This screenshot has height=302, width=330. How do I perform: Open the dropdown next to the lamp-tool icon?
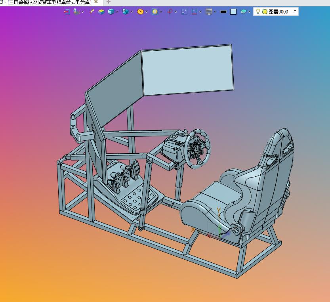tap(82, 12)
